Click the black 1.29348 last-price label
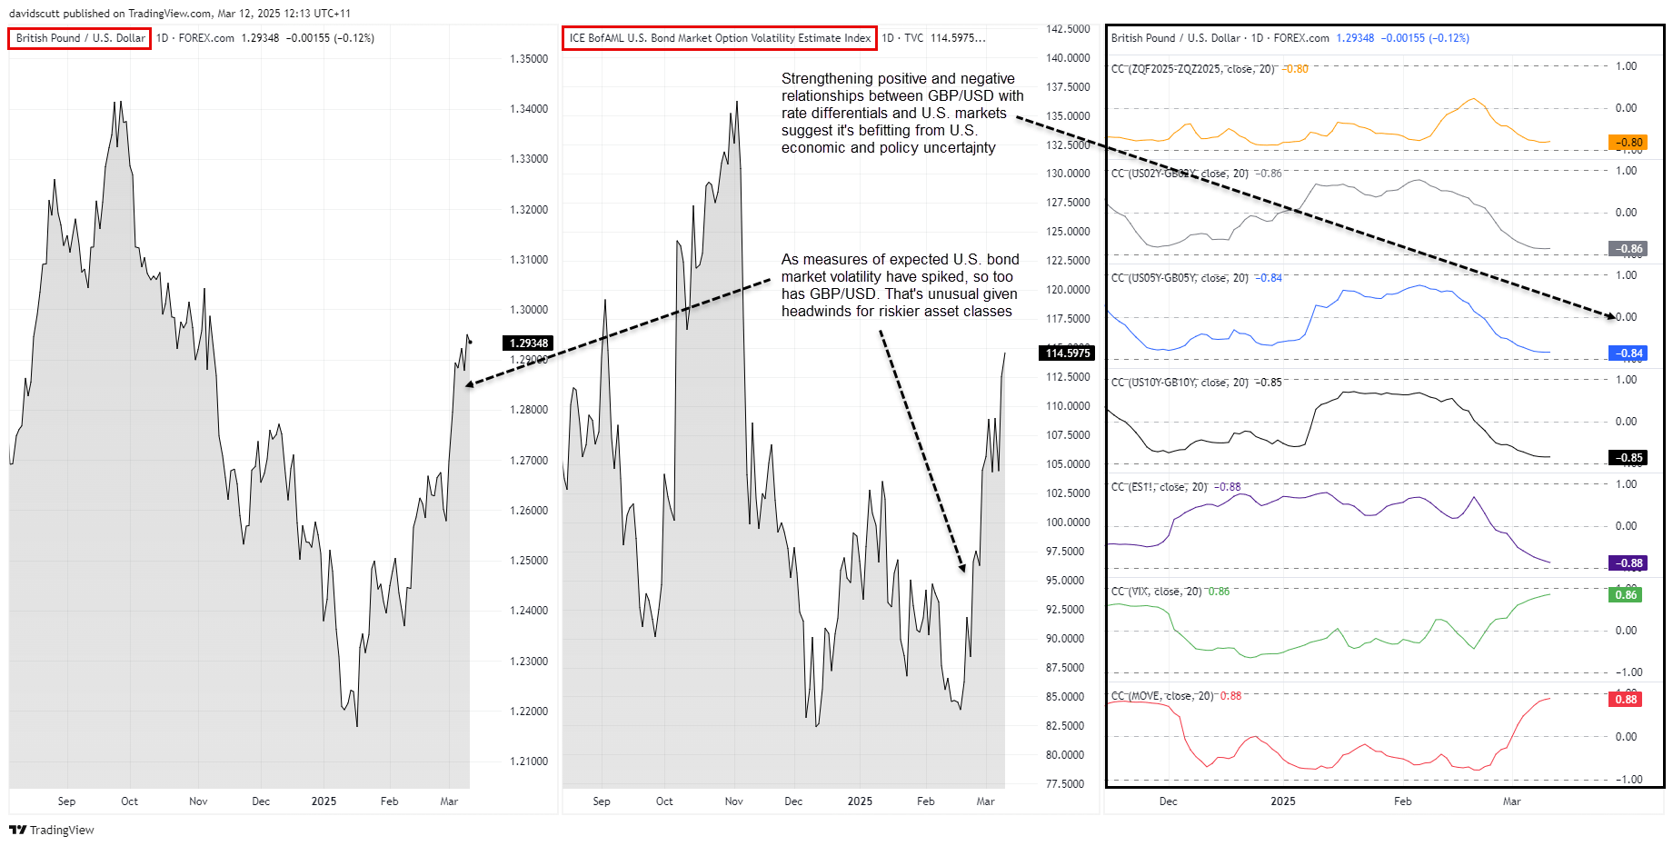The width and height of the screenshot is (1673, 846). 529,343
